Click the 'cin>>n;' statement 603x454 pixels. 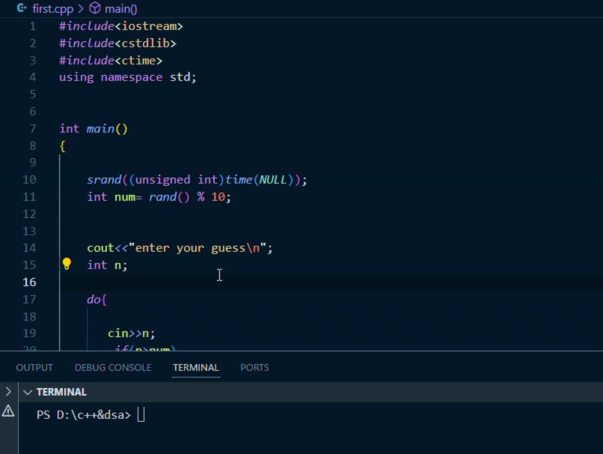(x=132, y=334)
